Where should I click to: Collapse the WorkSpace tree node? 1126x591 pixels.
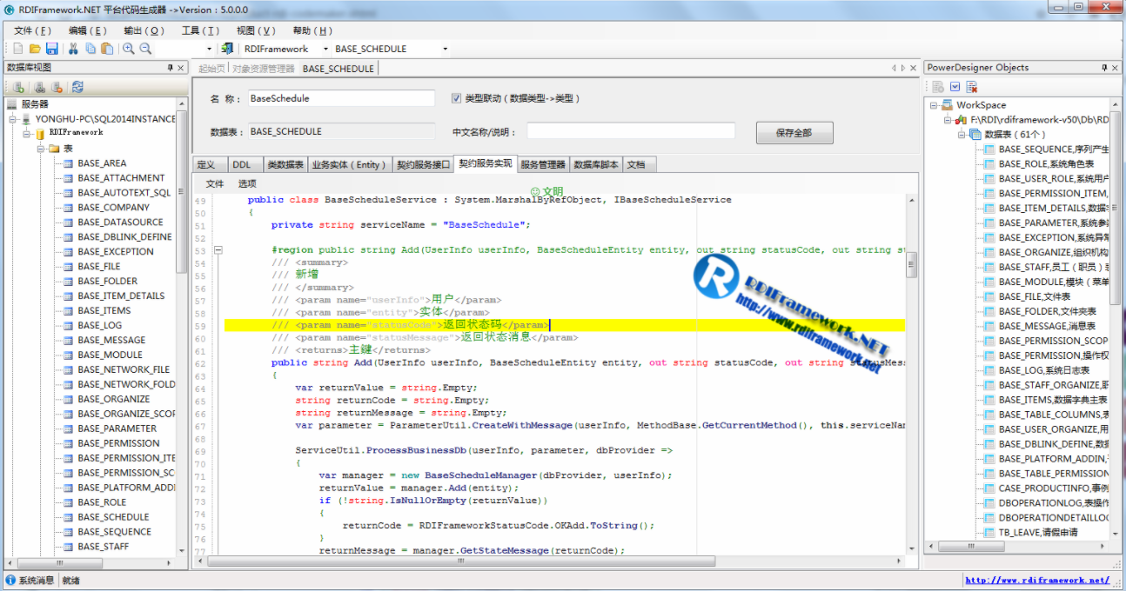click(934, 105)
